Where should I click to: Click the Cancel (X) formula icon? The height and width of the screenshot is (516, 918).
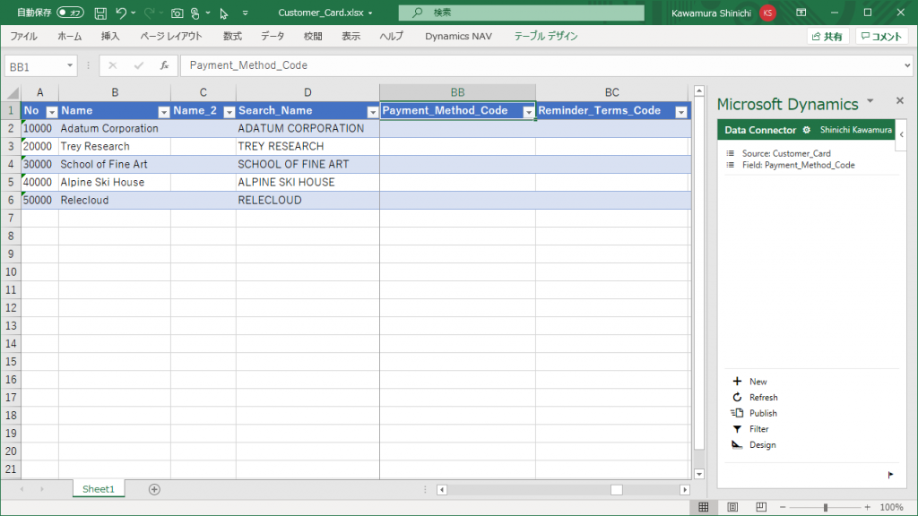112,65
